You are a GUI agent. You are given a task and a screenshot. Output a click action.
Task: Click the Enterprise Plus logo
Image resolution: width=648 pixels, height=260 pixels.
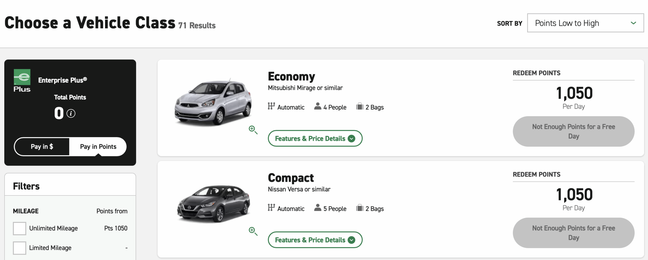pyautogui.click(x=22, y=80)
